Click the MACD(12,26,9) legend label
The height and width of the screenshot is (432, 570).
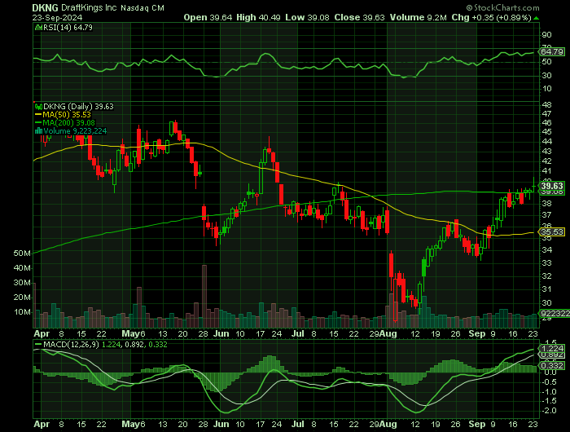(71, 344)
